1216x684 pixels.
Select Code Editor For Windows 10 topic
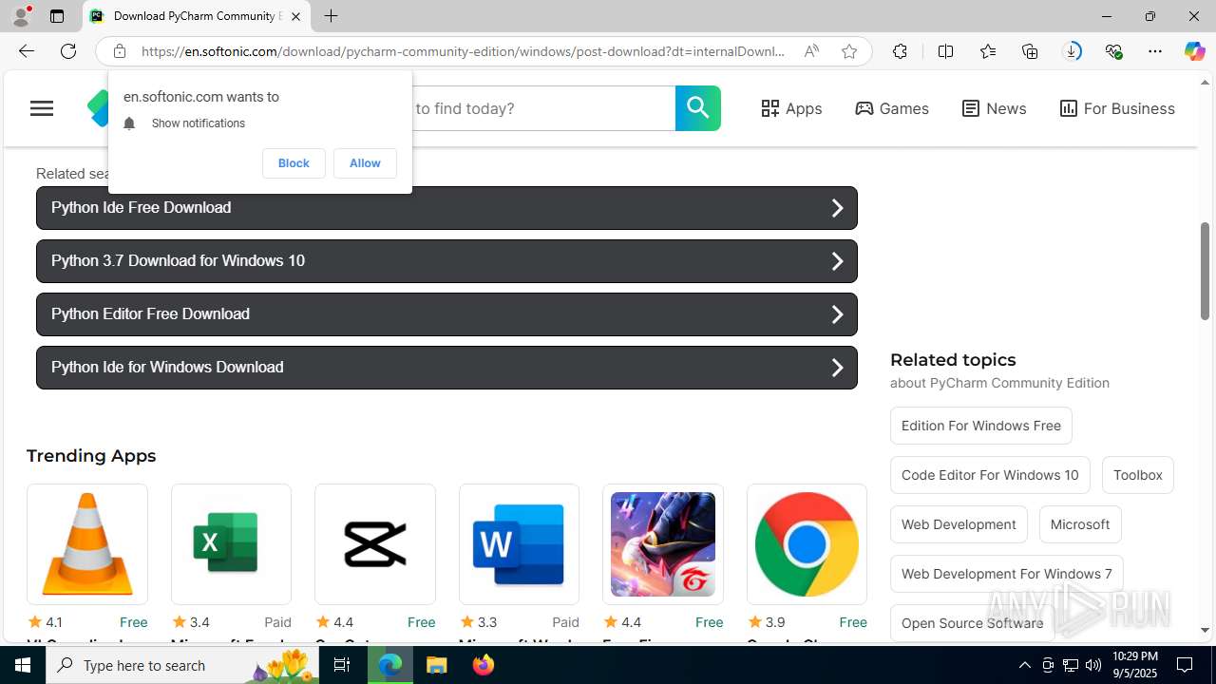coord(990,475)
